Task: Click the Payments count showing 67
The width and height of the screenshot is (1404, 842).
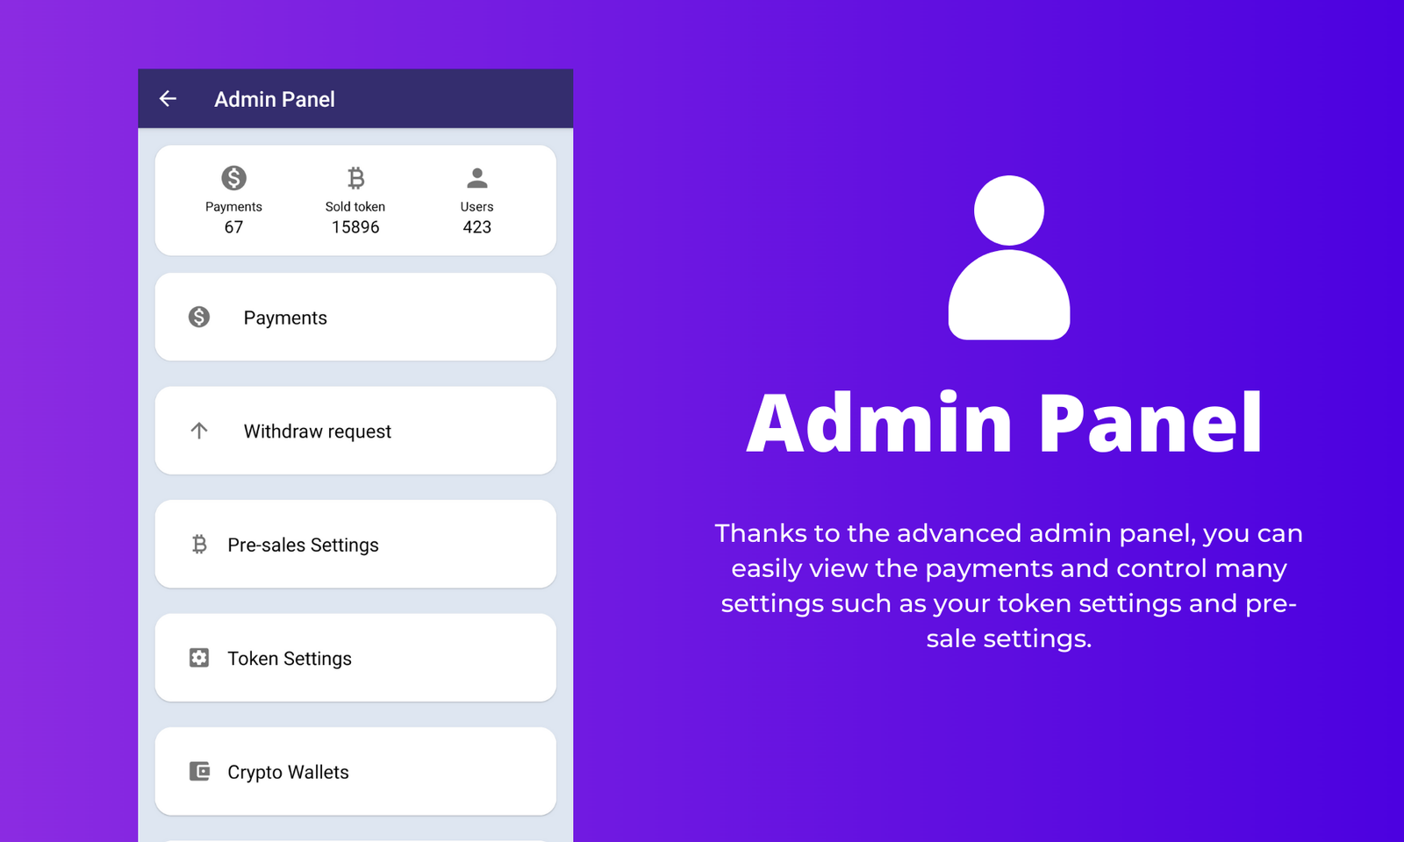Action: (x=233, y=226)
